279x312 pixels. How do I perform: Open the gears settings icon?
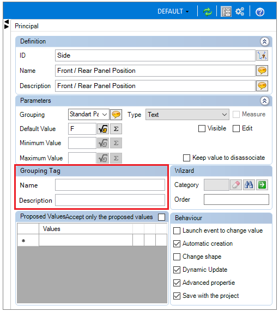click(240, 11)
